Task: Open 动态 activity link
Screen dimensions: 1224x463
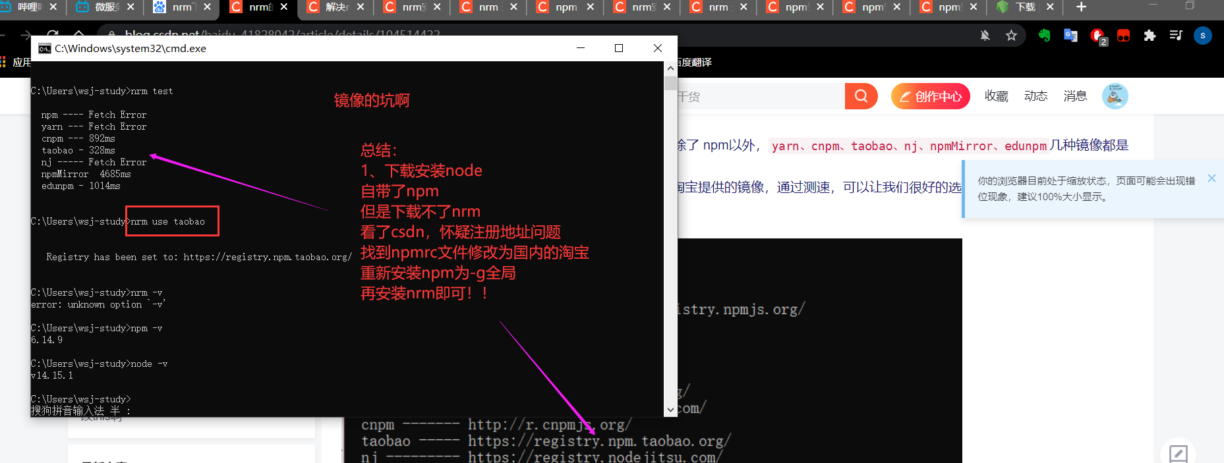Action: [x=1036, y=96]
